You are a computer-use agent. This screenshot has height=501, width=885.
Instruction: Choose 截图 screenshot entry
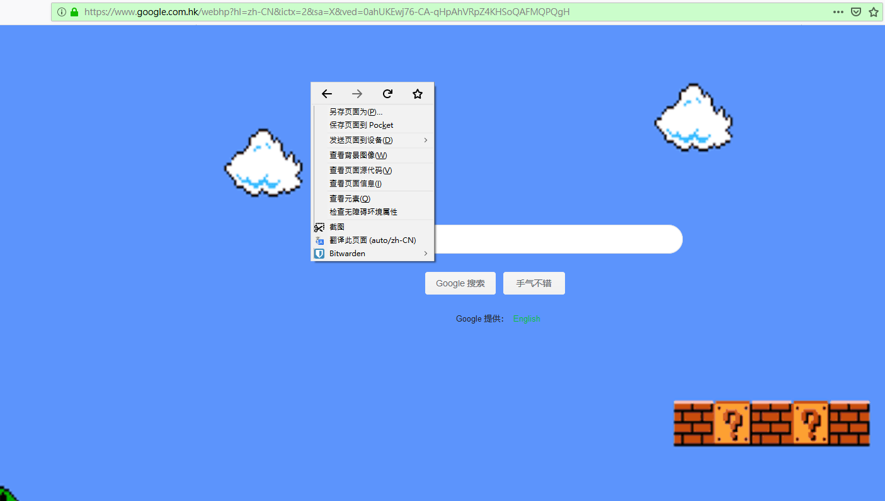coord(373,227)
